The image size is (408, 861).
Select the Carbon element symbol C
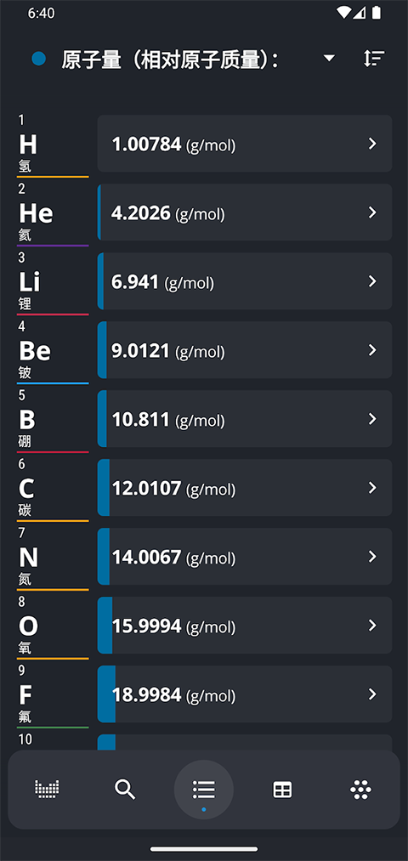click(26, 488)
